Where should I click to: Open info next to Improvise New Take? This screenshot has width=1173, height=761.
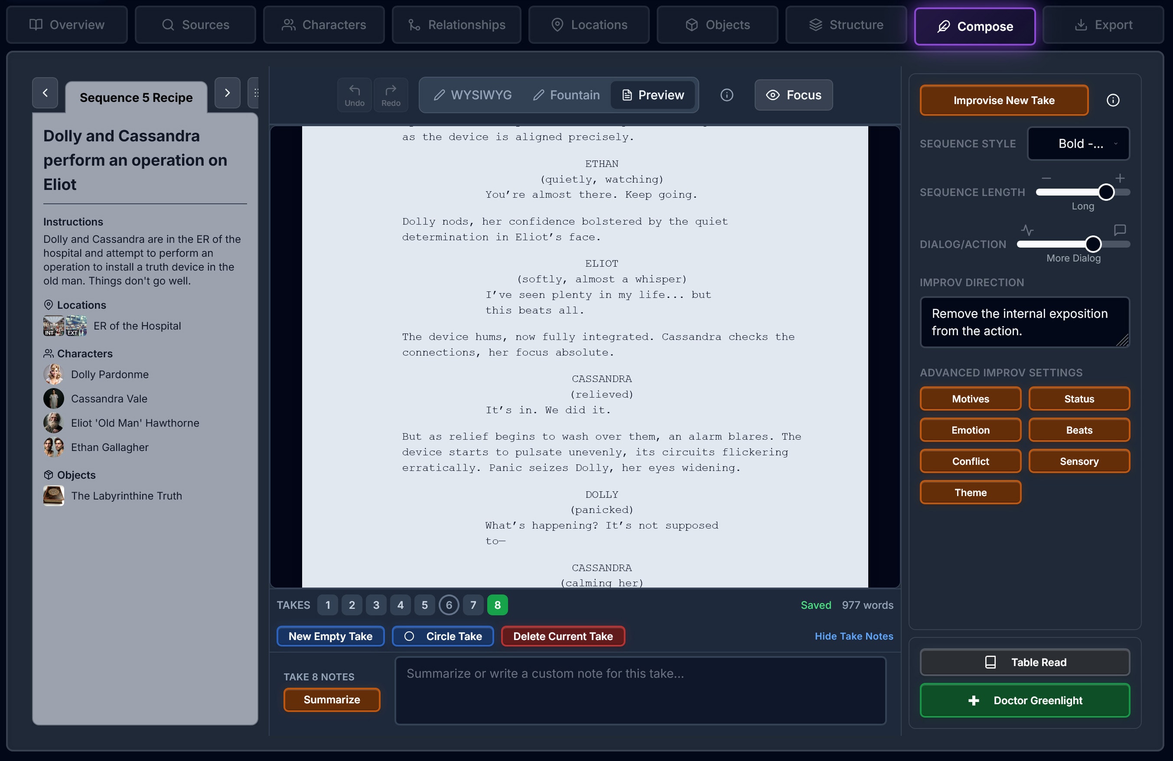[1113, 100]
